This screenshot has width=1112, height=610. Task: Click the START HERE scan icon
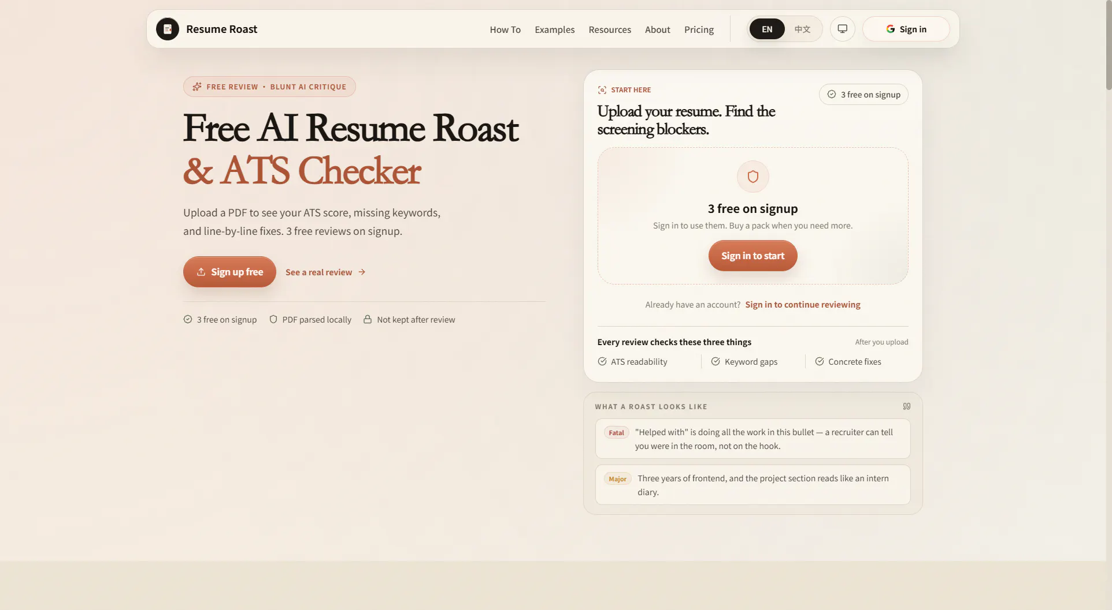pyautogui.click(x=602, y=89)
